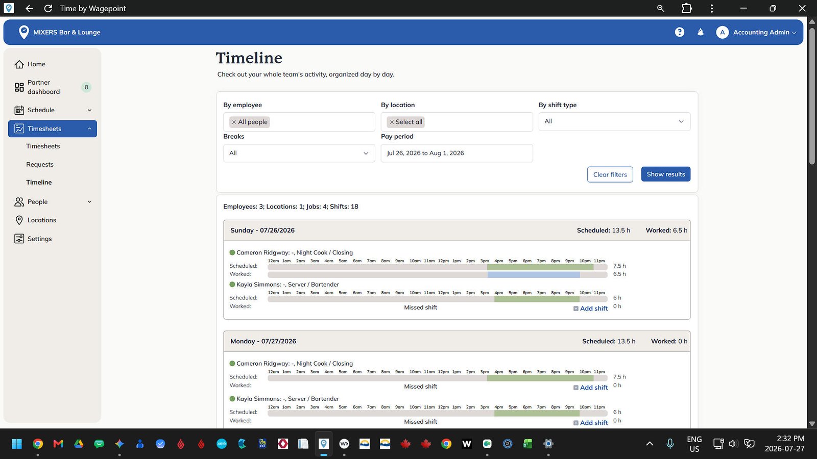
Task: Click the Home icon in sidebar
Action: pyautogui.click(x=19, y=64)
